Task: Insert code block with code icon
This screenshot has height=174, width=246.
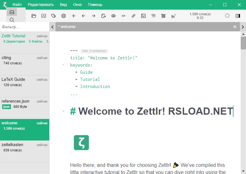Action: click(x=123, y=16)
